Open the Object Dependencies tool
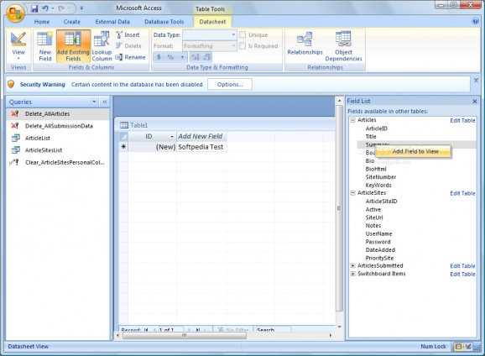This screenshot has height=356, width=485. (x=343, y=46)
